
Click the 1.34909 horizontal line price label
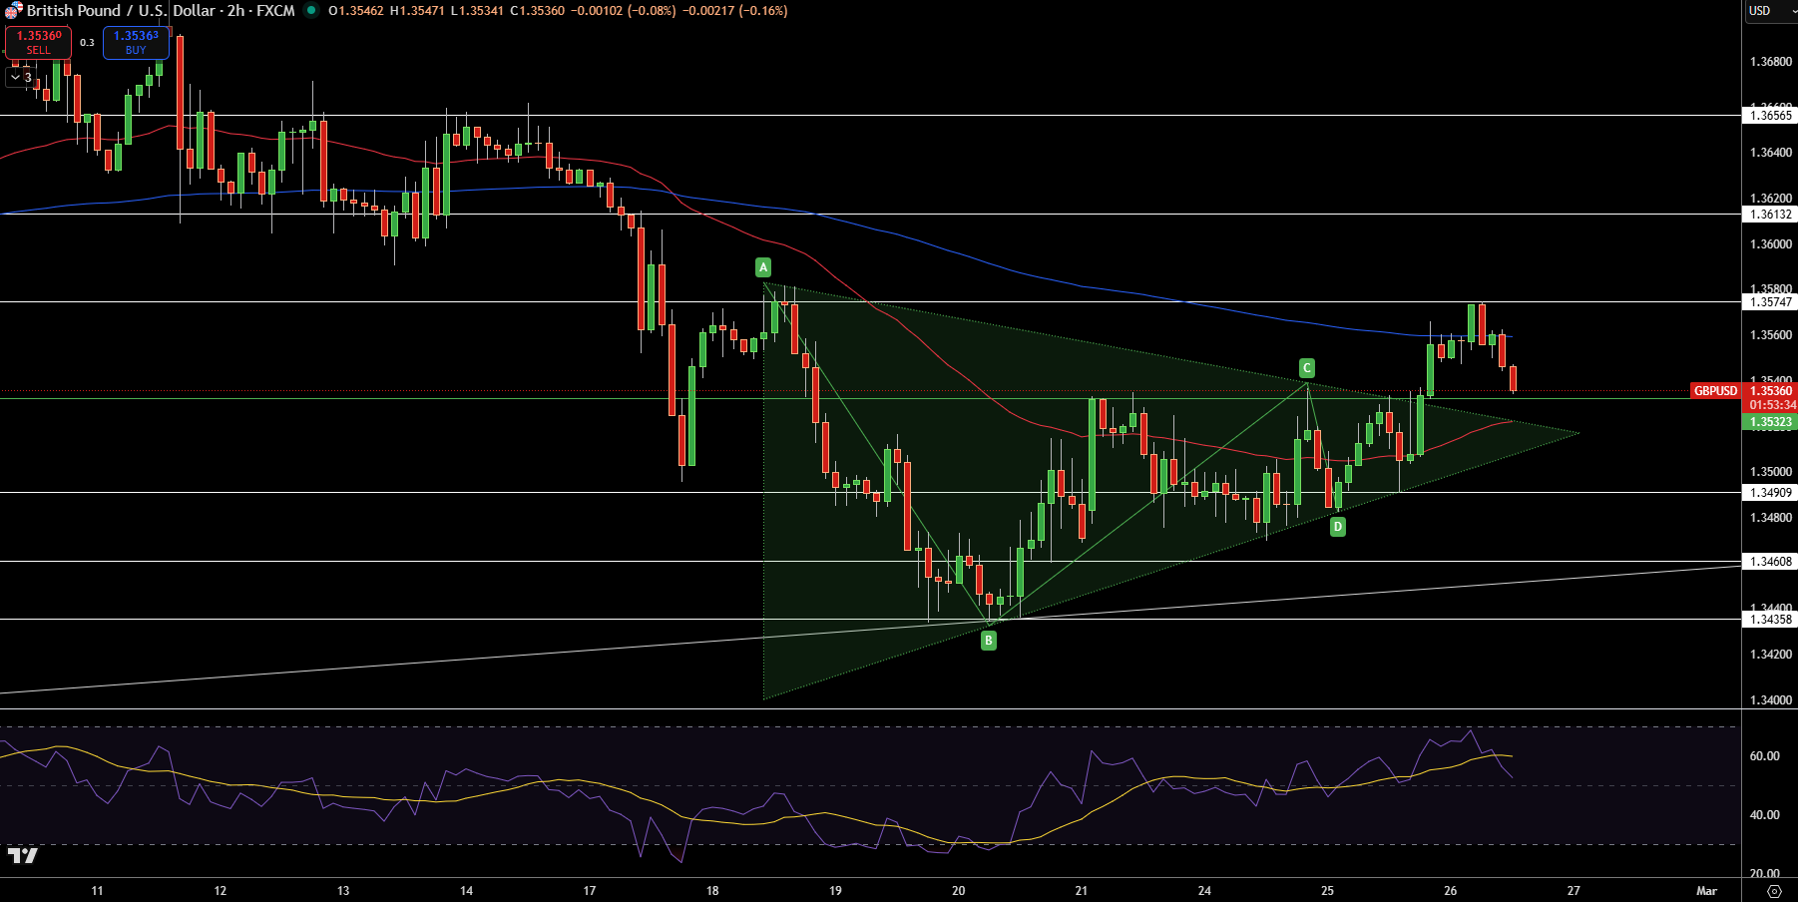point(1770,493)
